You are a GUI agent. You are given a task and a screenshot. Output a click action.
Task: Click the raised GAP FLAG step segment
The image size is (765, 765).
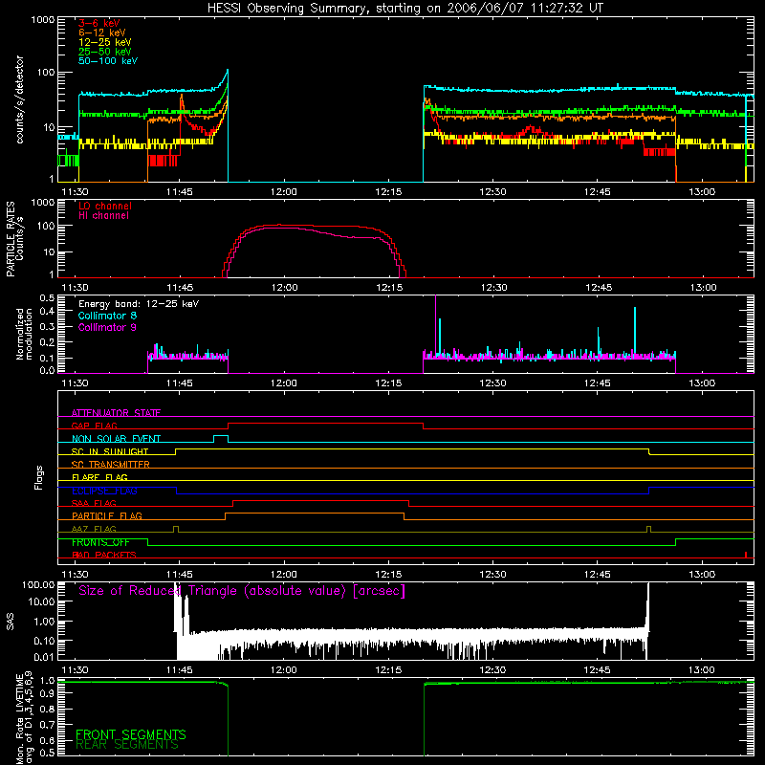pyautogui.click(x=325, y=423)
